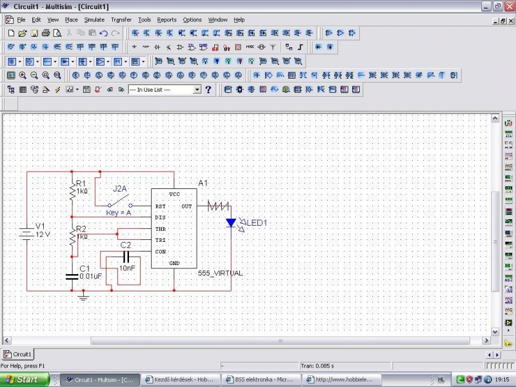
Task: Expand transistor family dropdown arrow
Action: tap(90, 61)
